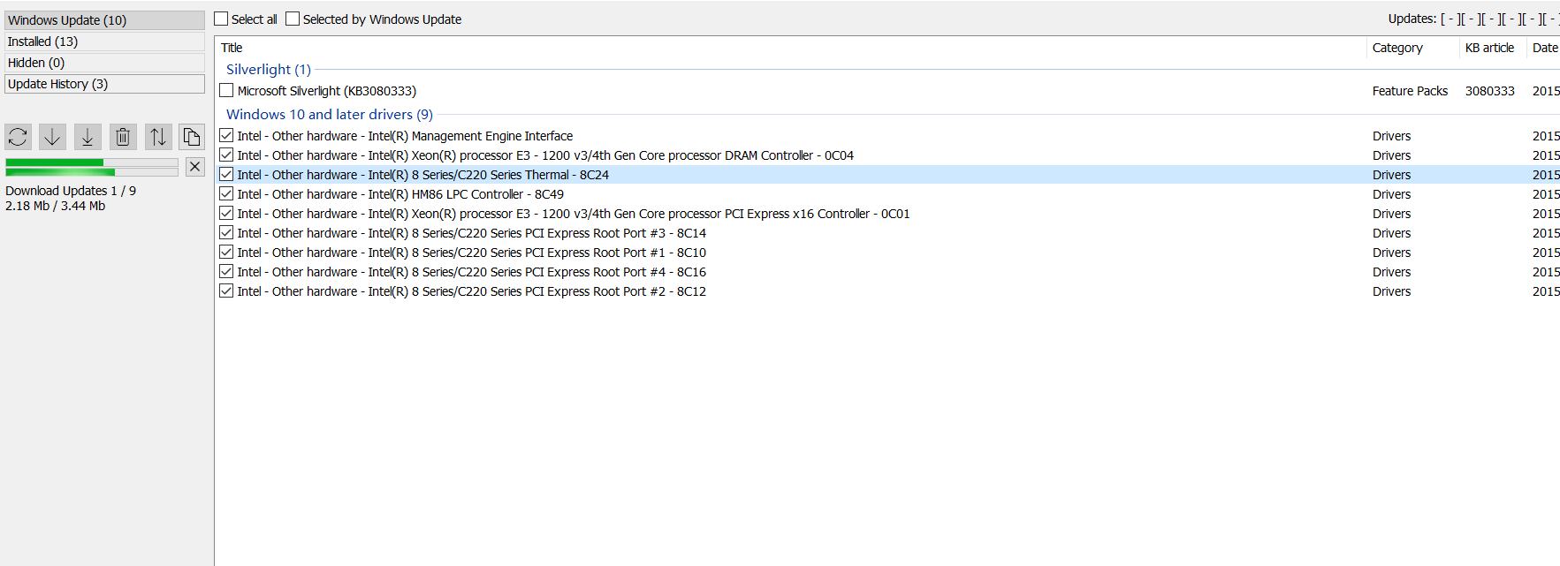Select the 8 Series/C220 Series Thermal row title

pyautogui.click(x=422, y=175)
